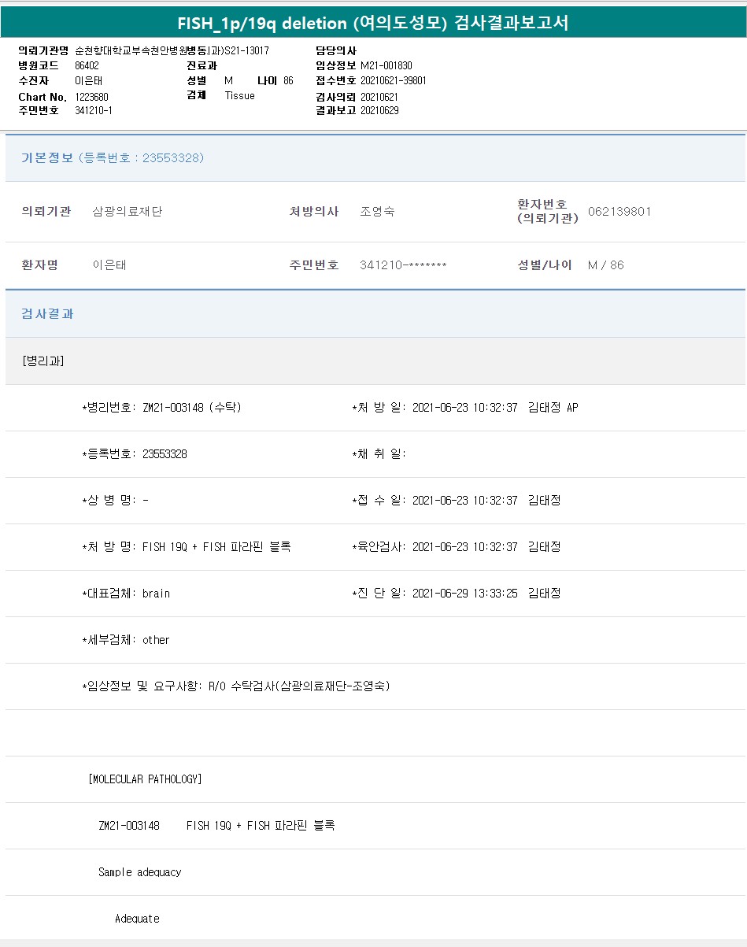Select clinical info line 'R/O 수탁검사(삼광의료재단-조영숙)'

[299, 686]
